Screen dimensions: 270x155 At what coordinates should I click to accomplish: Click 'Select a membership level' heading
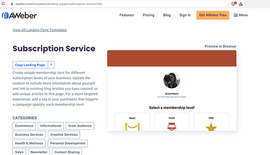click(172, 108)
